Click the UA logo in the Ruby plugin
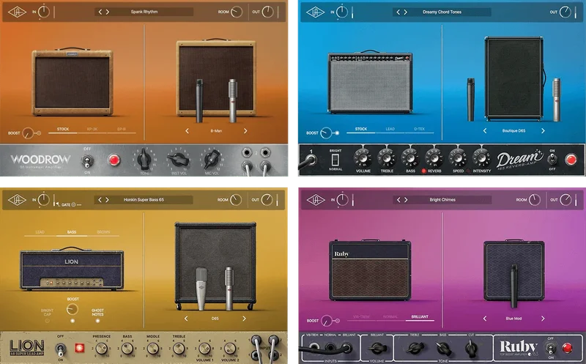Screen dimensions: 586x364 coord(316,200)
